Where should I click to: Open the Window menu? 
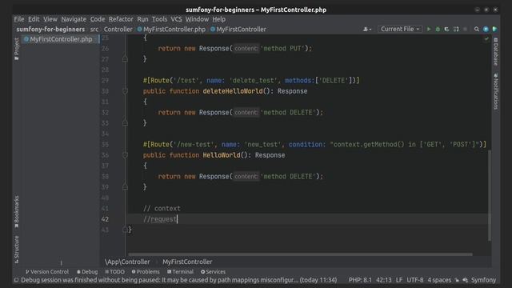pos(198,19)
